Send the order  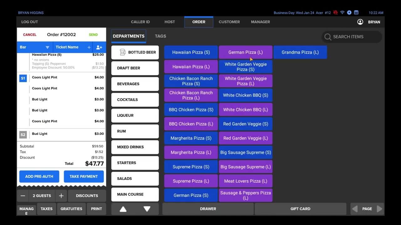93,35
